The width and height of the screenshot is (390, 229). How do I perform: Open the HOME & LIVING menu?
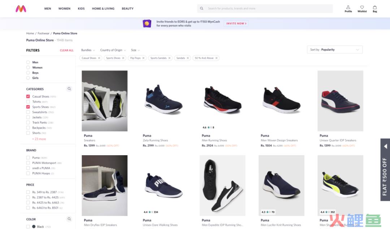point(103,9)
